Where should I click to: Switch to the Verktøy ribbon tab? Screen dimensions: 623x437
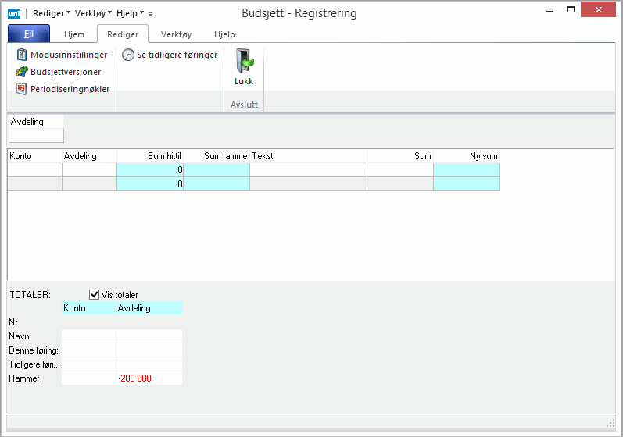click(x=176, y=34)
